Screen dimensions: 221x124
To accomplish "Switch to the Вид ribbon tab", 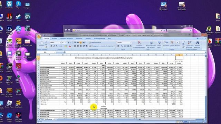I will 109,39.
